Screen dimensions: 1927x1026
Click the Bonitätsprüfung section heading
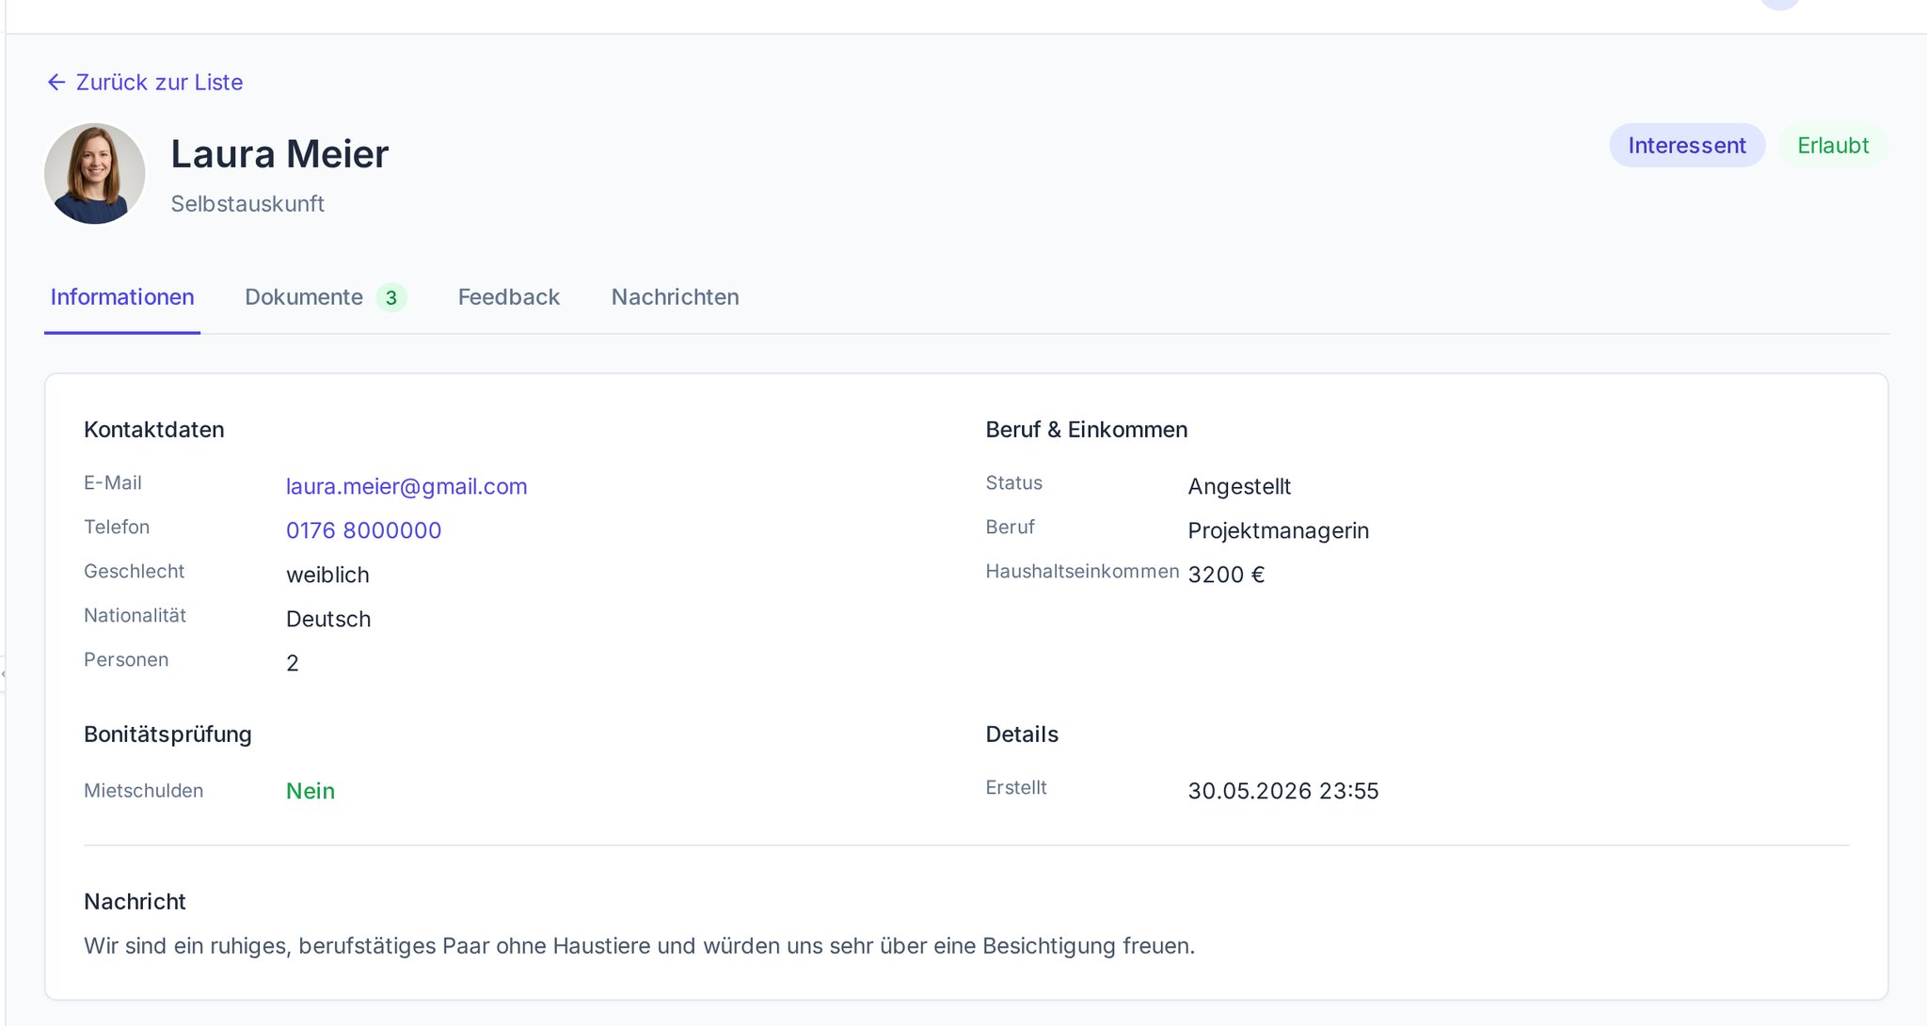[x=167, y=734]
